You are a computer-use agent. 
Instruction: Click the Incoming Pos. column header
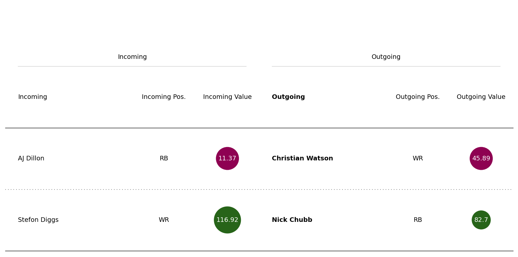point(164,97)
